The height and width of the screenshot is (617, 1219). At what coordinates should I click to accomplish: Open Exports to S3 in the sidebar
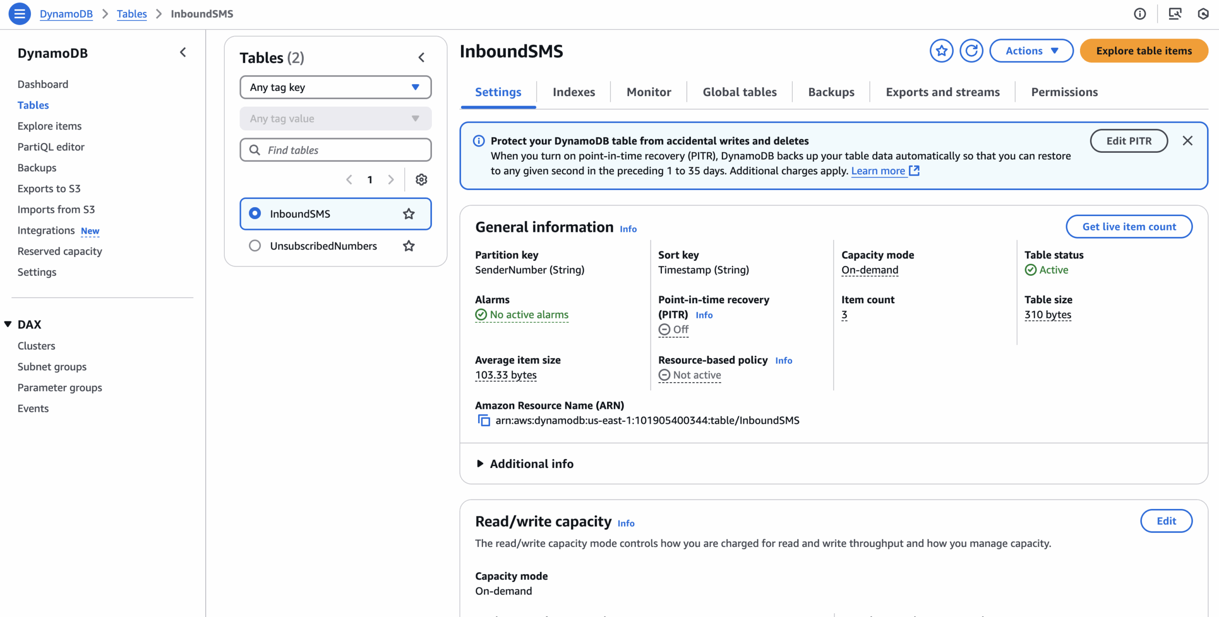[49, 189]
